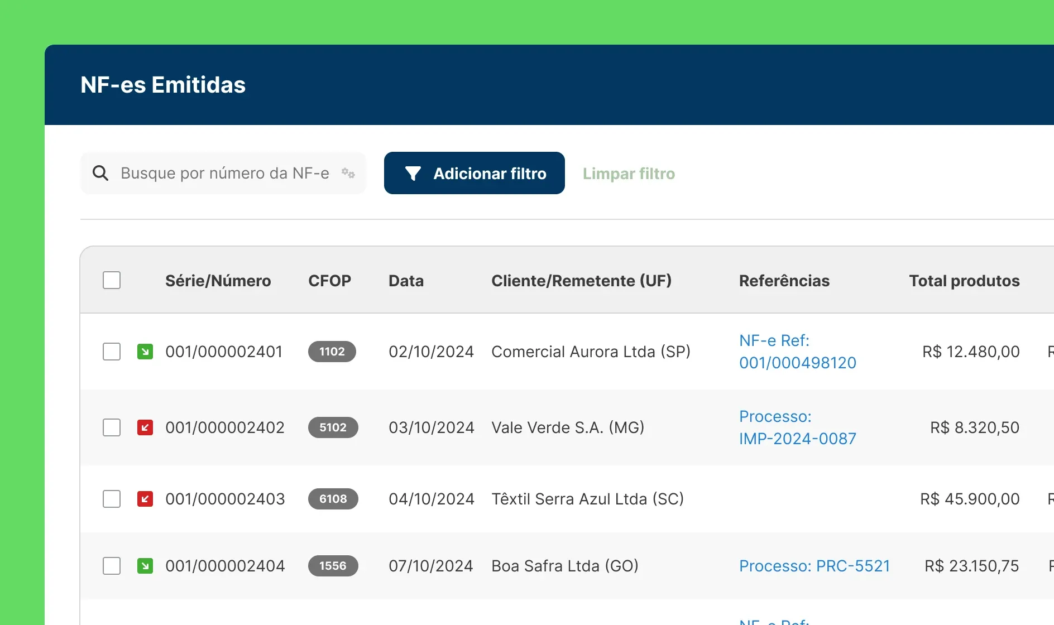Click the CFOP badge 1102
This screenshot has width=1054, height=625.
332,352
